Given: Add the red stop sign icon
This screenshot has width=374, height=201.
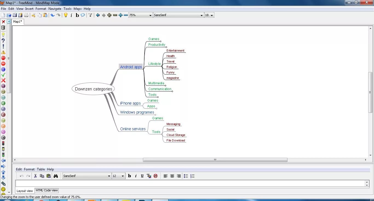Looking at the screenshot, I should (x=3, y=58).
